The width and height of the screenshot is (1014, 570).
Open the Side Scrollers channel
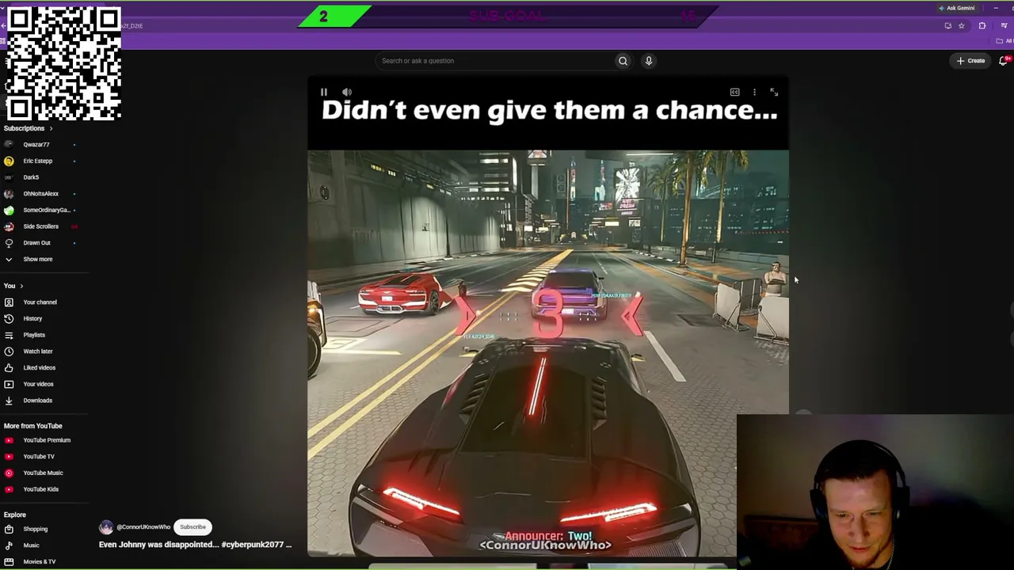[40, 226]
